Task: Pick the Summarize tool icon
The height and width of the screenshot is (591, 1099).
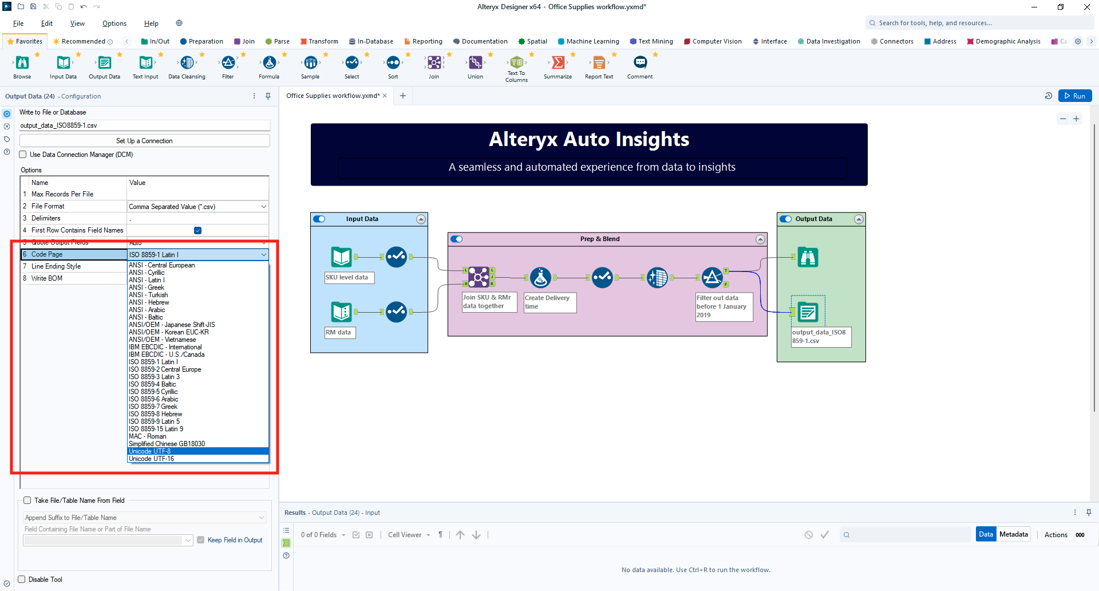Action: 558,63
